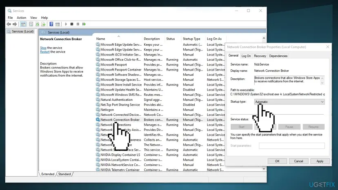Select the NVIDIA NetworkService Co... row
The image size is (338, 190).
160,165
